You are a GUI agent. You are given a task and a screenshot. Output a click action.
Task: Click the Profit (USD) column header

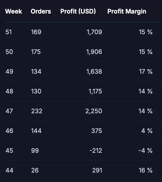click(78, 12)
